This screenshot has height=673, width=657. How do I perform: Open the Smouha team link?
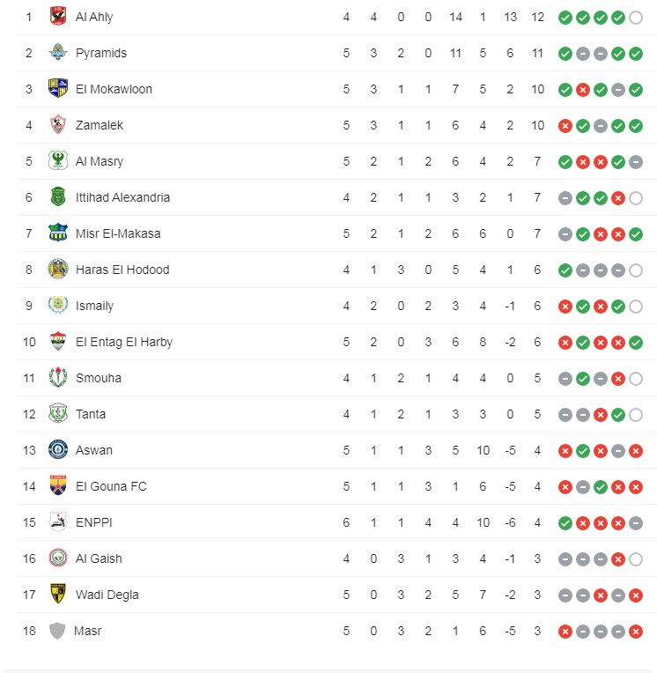[x=99, y=378]
